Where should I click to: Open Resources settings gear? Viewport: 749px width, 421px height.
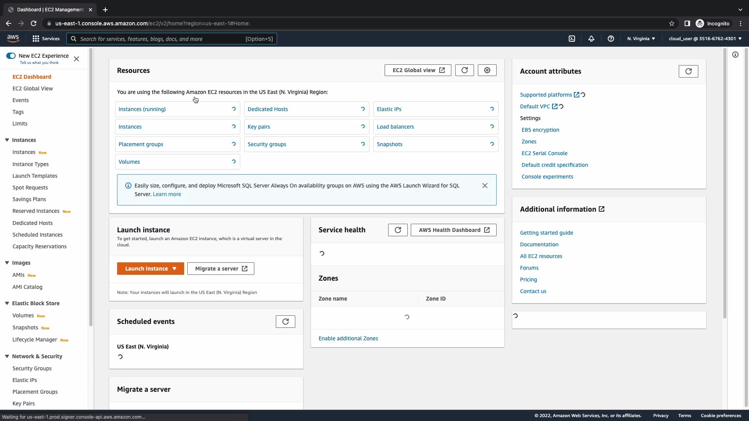(487, 70)
